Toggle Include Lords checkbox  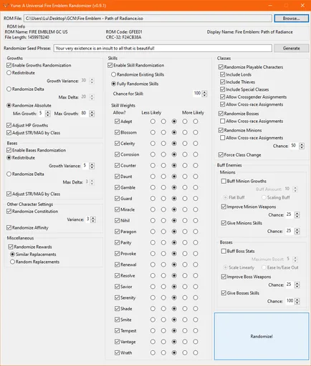click(x=223, y=74)
